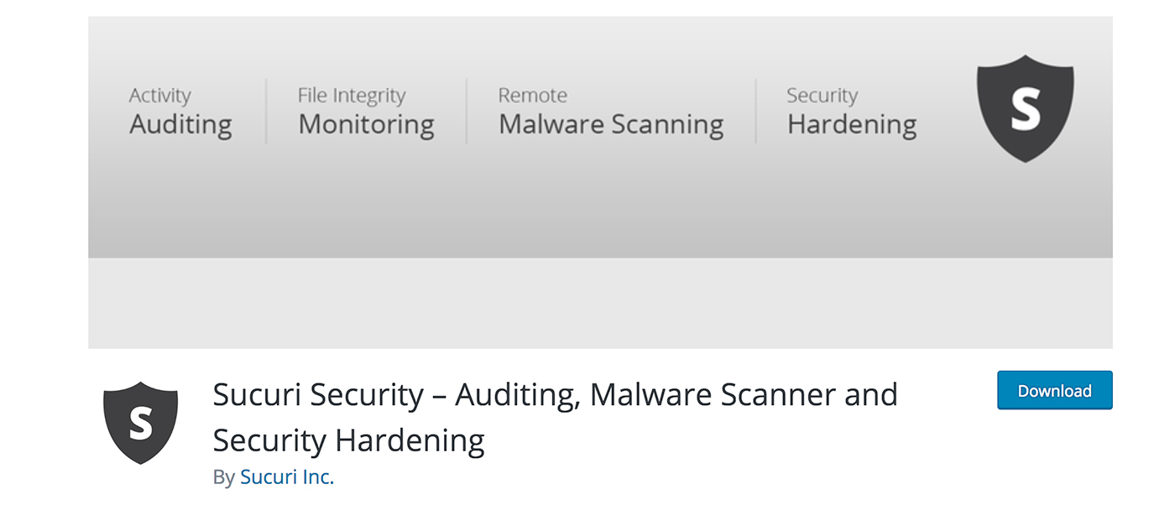This screenshot has height=510, width=1175.
Task: Click the light gray strip beneath banner gradient
Action: 600,303
